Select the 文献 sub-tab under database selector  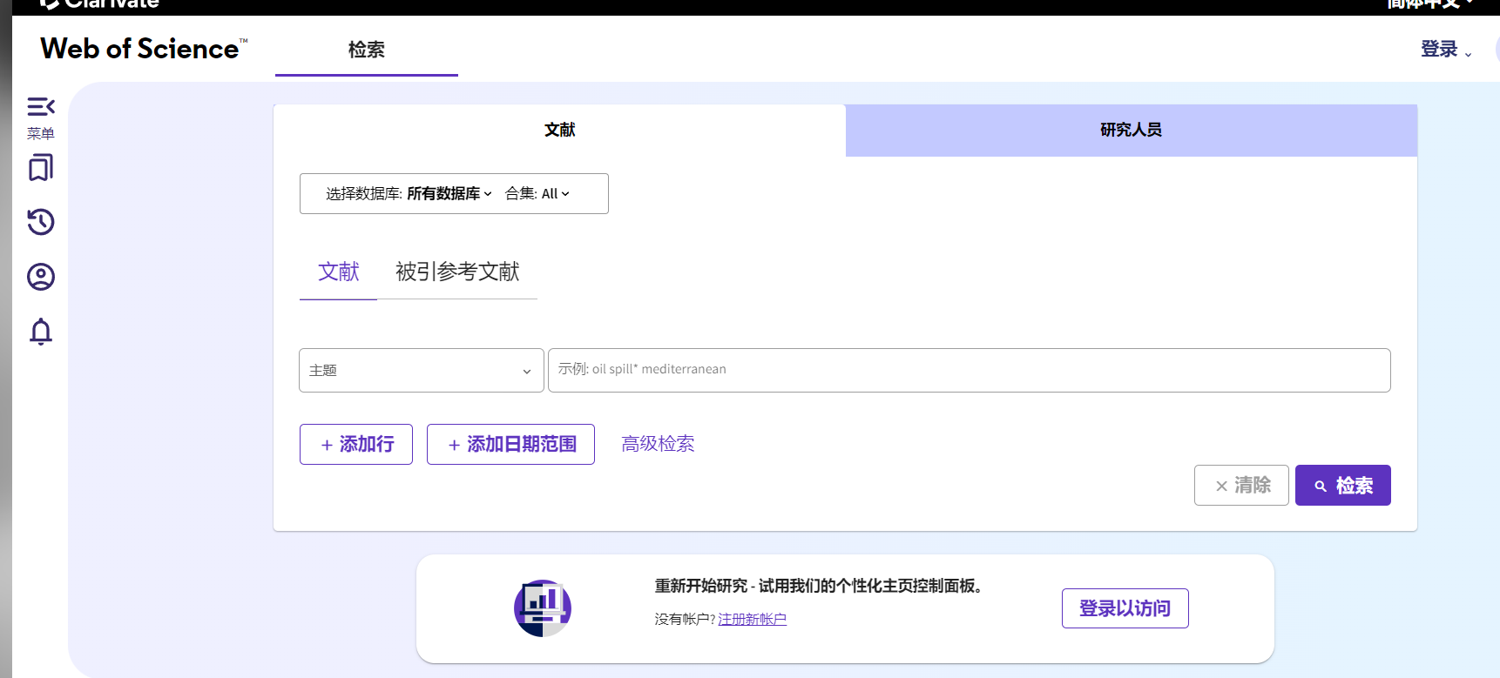tap(339, 272)
